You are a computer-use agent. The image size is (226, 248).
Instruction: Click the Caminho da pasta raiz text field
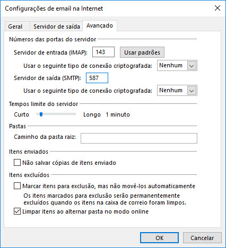point(139,138)
